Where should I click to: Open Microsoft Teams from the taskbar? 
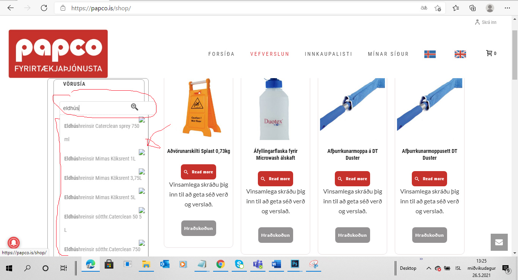pos(258,264)
